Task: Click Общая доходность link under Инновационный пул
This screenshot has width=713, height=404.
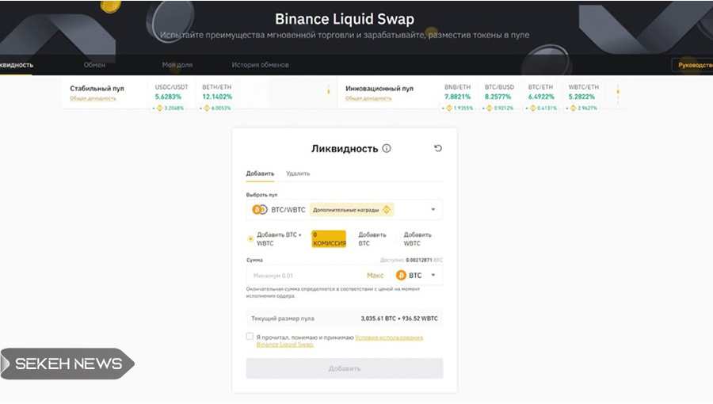Action: pos(368,98)
